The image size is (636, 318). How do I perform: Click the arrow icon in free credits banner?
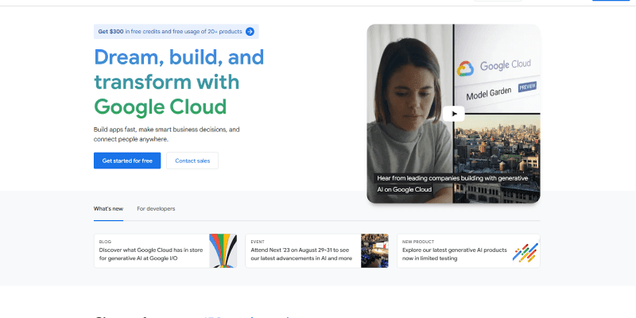[x=250, y=32]
